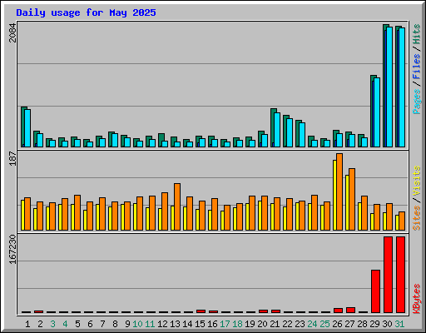Select the tallest orange bar on day 26
Screen dimensions: 426x333
click(339, 191)
